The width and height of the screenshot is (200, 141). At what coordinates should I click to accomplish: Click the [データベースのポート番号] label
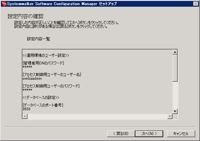43,105
